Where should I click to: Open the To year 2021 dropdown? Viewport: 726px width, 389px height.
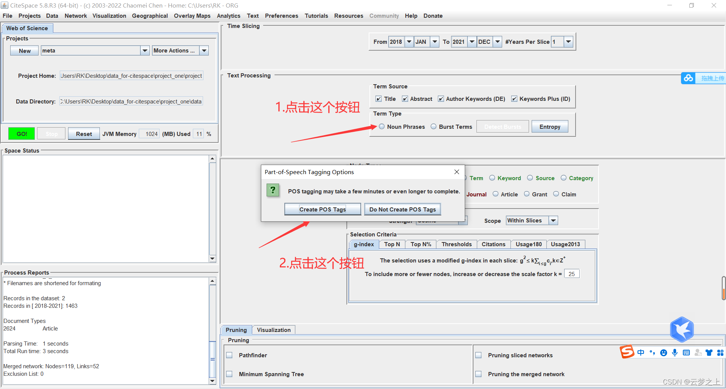(x=472, y=42)
